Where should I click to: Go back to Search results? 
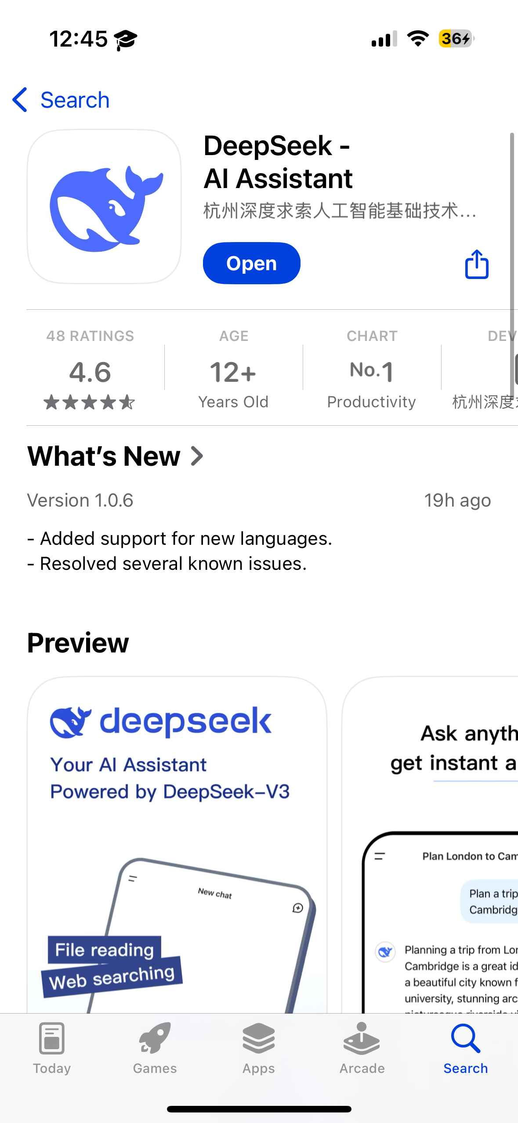75,100
